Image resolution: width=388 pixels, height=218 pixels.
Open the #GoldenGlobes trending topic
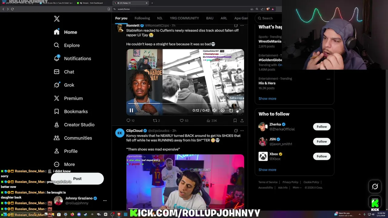pyautogui.click(x=270, y=60)
